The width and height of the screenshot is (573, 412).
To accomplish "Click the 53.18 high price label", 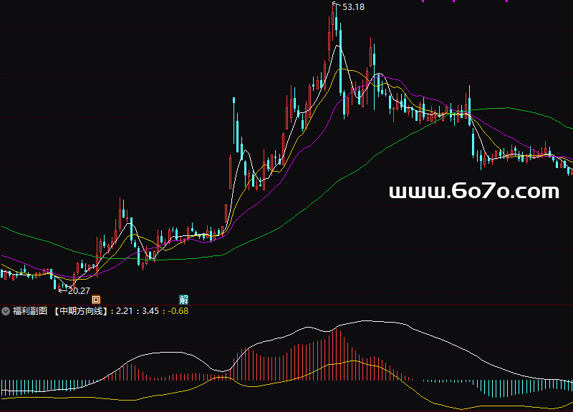I will click(353, 7).
